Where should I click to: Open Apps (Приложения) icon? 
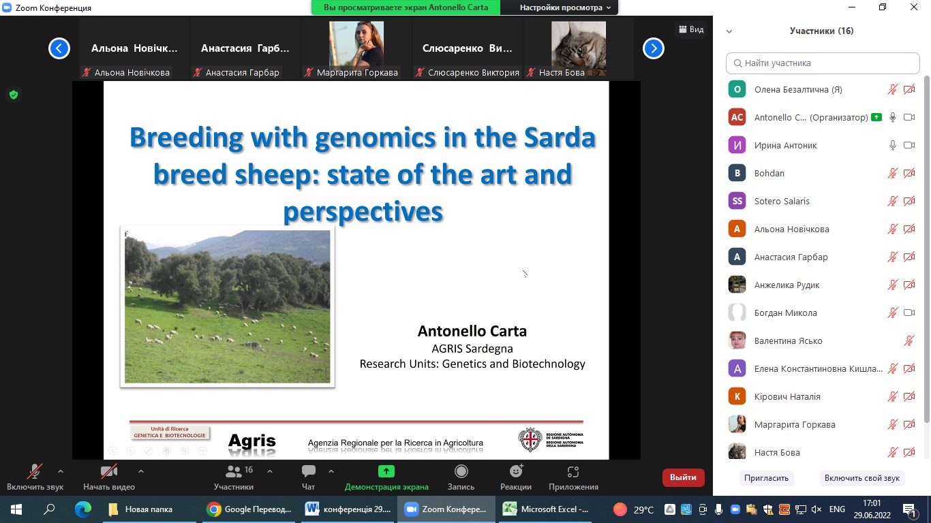coord(573,472)
